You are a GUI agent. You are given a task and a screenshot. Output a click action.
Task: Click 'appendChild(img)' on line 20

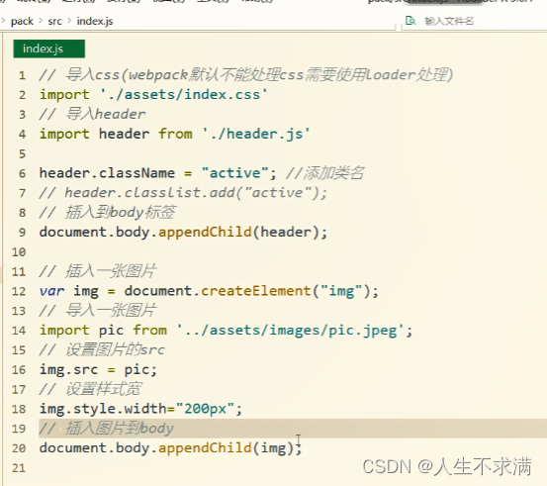(227, 448)
